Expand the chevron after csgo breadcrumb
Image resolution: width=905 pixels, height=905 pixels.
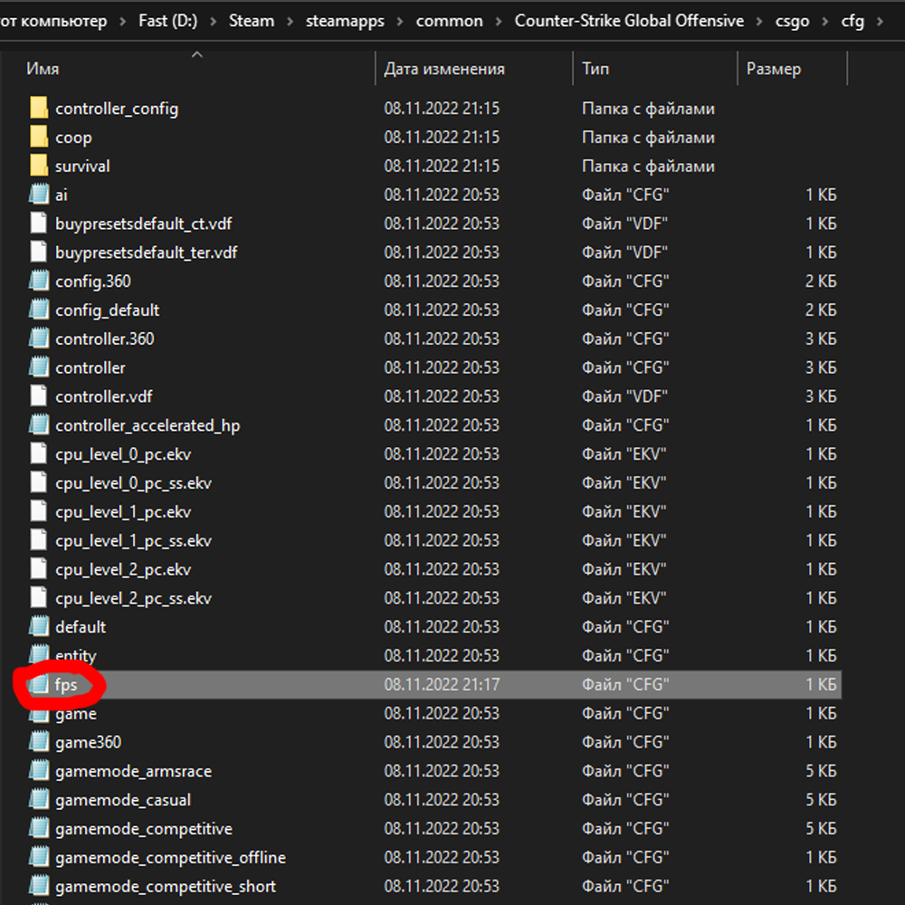click(825, 22)
